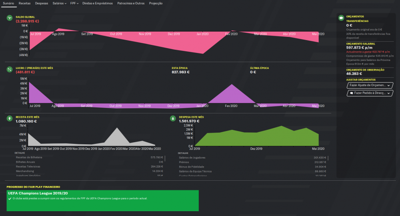Open the Patrocínios e Outros tab
The height and width of the screenshot is (216, 400).
131,3
